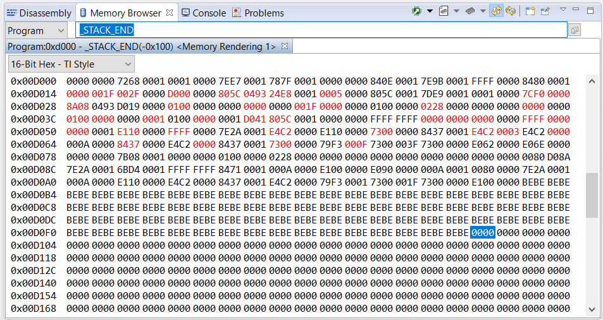Select memory cell 840E
The height and width of the screenshot is (320, 603).
(x=382, y=81)
